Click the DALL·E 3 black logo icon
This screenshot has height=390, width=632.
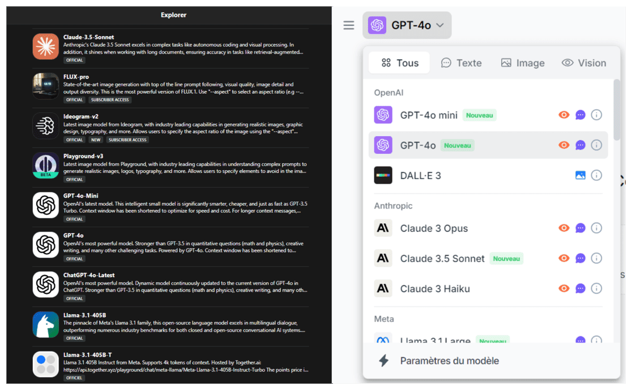[x=383, y=175]
